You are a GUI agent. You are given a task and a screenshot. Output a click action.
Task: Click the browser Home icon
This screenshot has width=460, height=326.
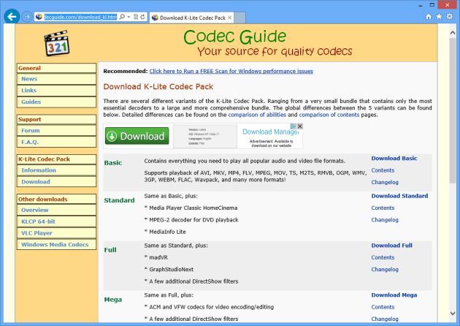pos(429,17)
